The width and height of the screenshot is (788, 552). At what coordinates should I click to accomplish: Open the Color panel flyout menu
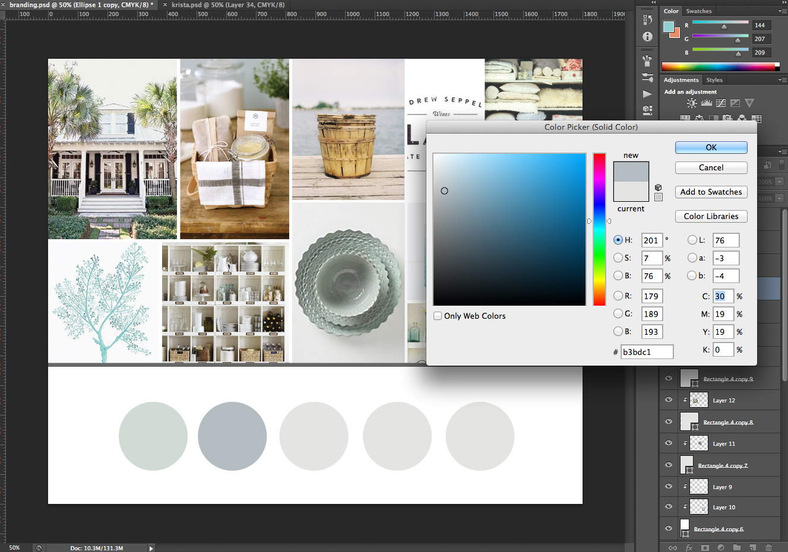coord(782,11)
